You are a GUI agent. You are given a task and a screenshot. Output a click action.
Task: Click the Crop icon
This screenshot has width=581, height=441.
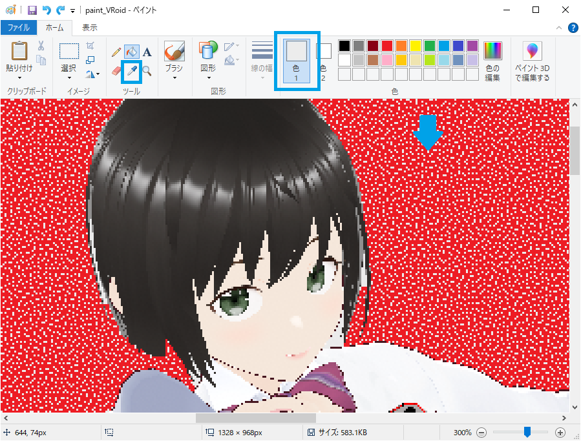click(x=90, y=46)
